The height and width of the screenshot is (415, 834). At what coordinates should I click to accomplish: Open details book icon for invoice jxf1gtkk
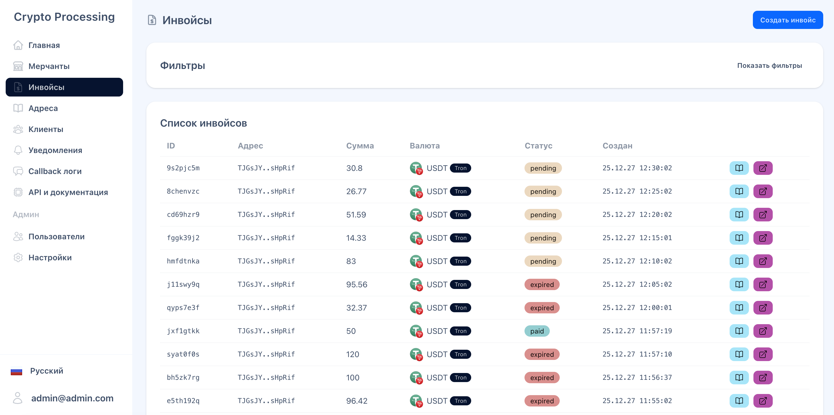(x=739, y=331)
